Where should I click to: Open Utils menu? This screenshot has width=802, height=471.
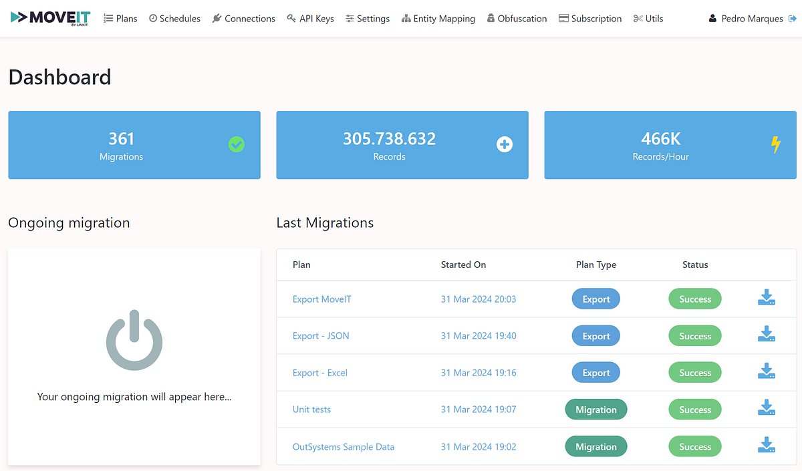(x=648, y=19)
